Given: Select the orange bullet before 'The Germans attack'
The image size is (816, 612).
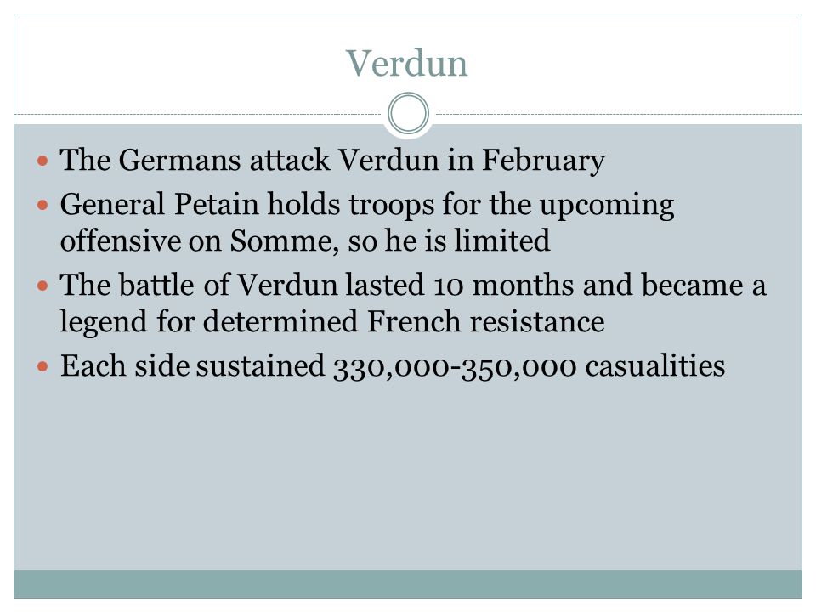Looking at the screenshot, I should (x=42, y=161).
